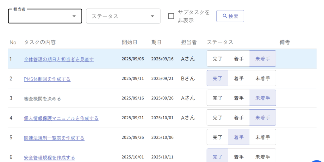Open the 関連法規制一覧表を作成する link

point(54,138)
